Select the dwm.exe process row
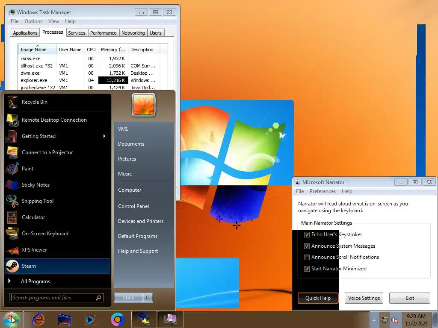The height and width of the screenshot is (328, 438). click(x=89, y=73)
